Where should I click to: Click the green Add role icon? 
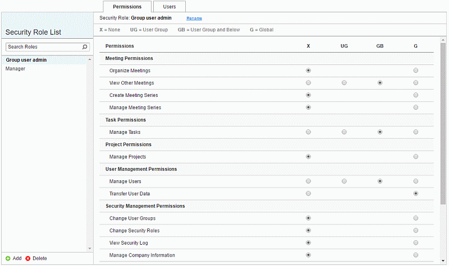click(8, 258)
